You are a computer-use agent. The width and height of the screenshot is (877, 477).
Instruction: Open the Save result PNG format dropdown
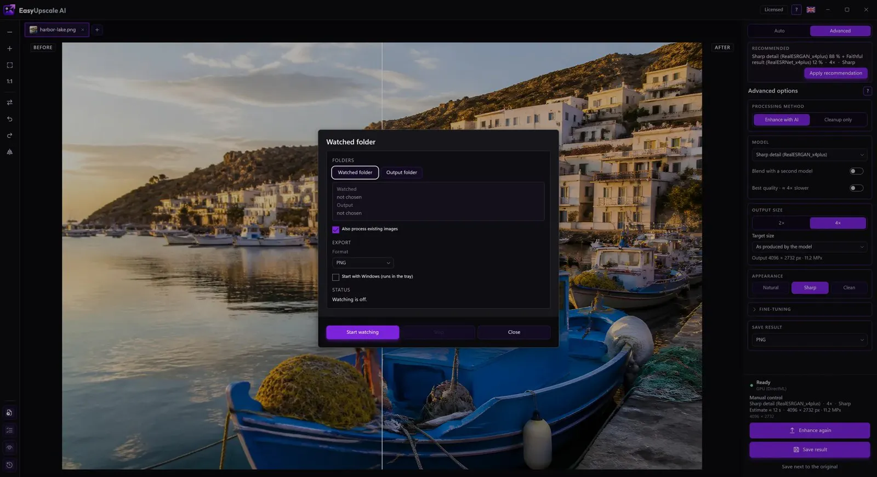click(809, 340)
